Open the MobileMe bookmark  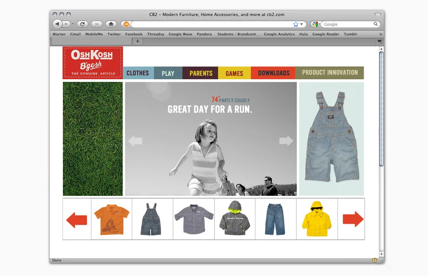click(94, 34)
